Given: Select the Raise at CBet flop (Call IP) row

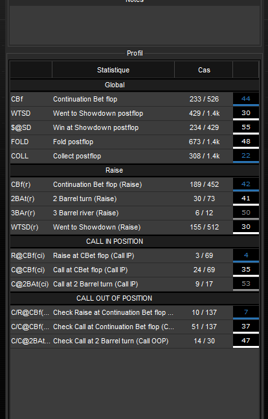Looking at the screenshot, I should click(135, 255).
